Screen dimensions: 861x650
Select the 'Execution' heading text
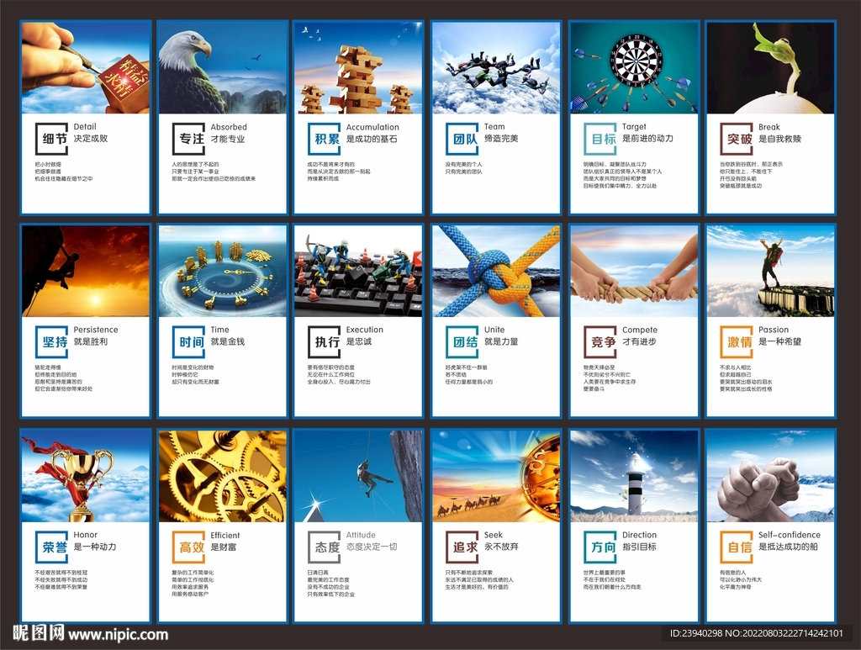364,330
